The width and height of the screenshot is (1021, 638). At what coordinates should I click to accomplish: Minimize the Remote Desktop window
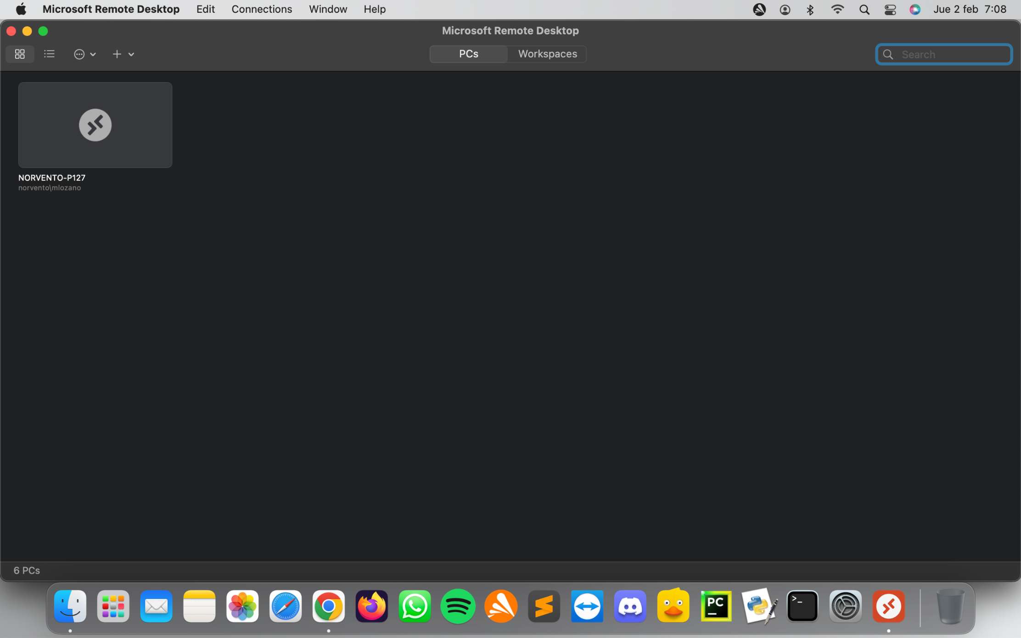click(x=27, y=31)
